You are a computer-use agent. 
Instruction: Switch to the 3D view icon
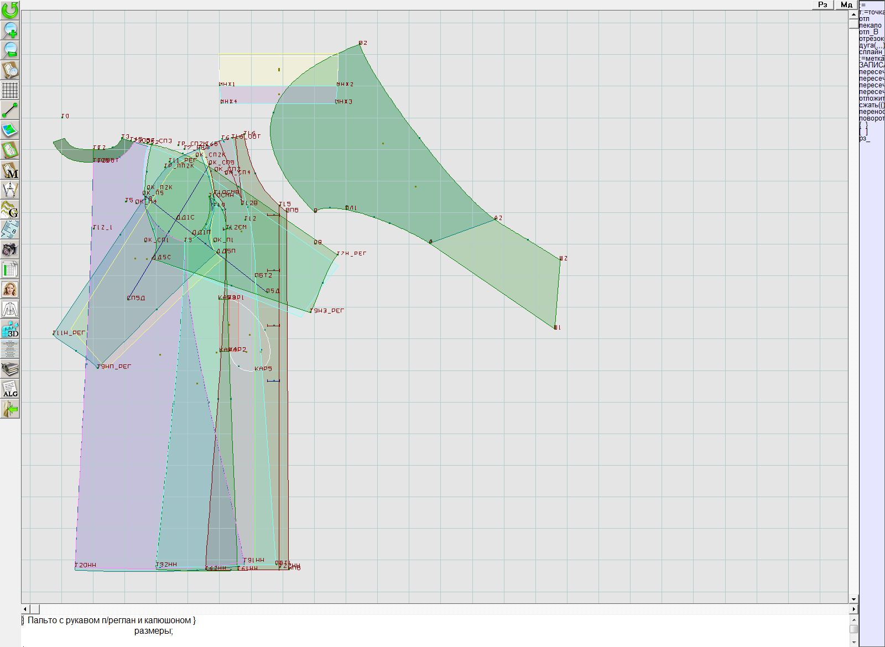click(10, 330)
